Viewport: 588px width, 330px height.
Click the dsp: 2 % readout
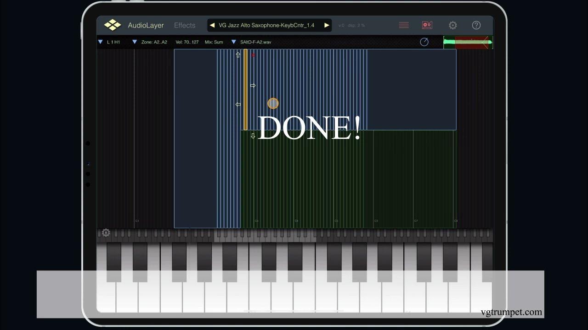(x=356, y=26)
